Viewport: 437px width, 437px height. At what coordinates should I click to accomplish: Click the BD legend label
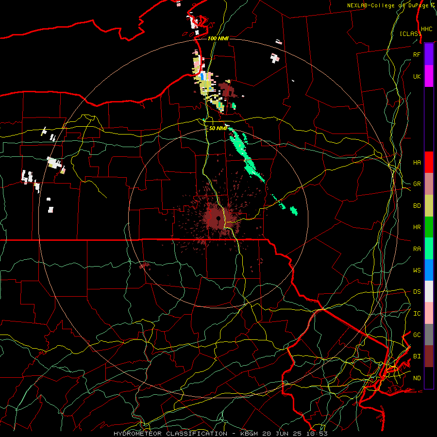point(417,206)
